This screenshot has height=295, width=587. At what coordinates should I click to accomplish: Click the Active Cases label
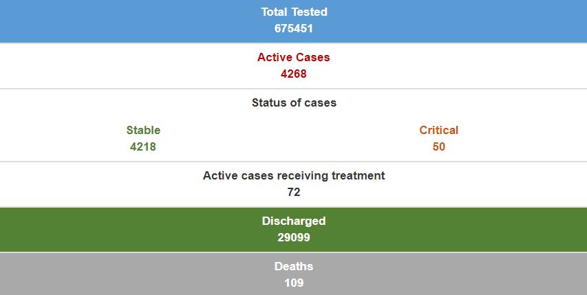tap(294, 57)
